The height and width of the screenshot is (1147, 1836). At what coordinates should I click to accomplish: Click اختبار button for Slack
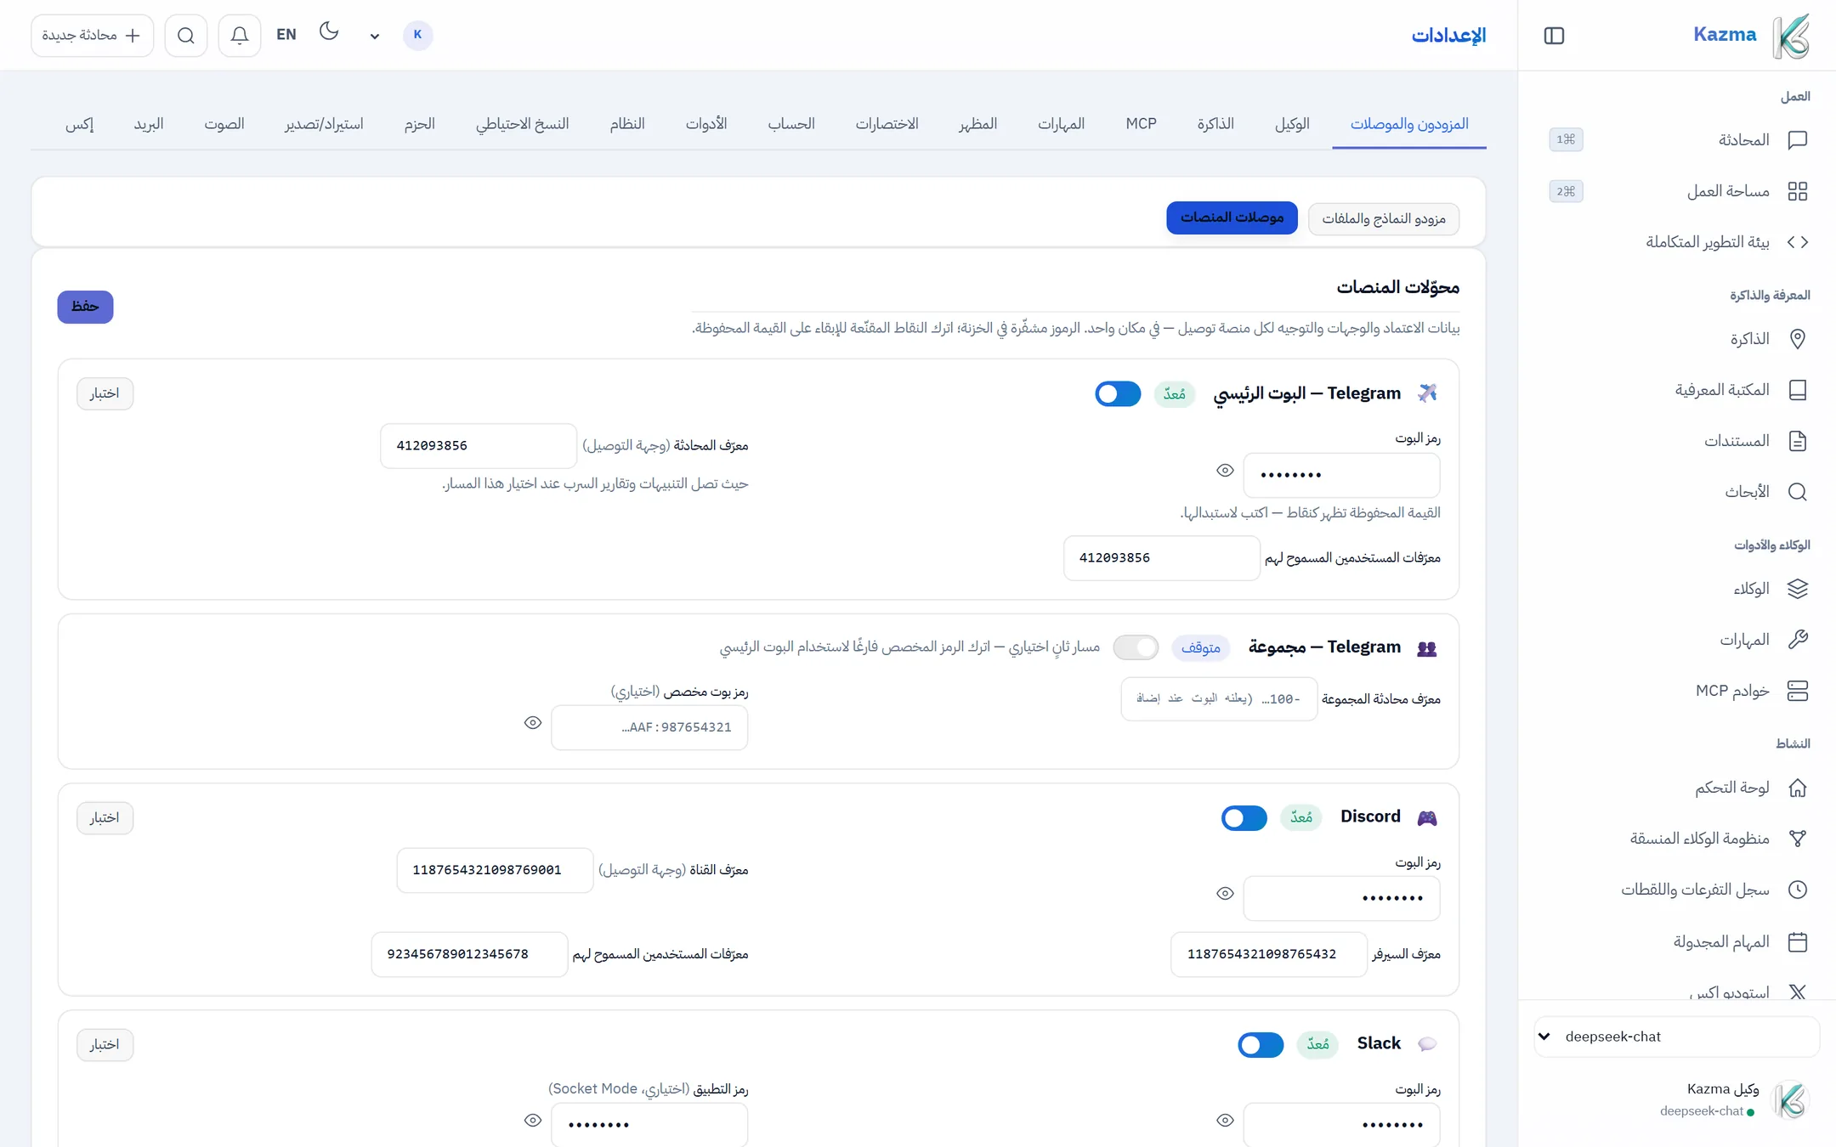point(105,1044)
